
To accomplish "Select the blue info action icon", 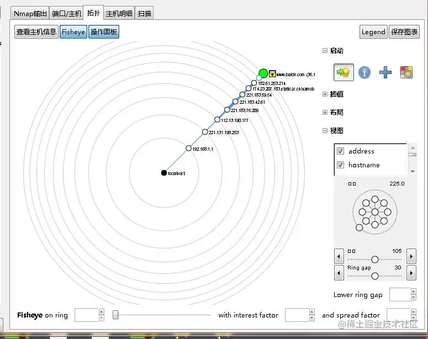I will 364,72.
